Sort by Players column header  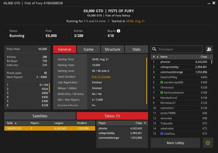pos(35,123)
